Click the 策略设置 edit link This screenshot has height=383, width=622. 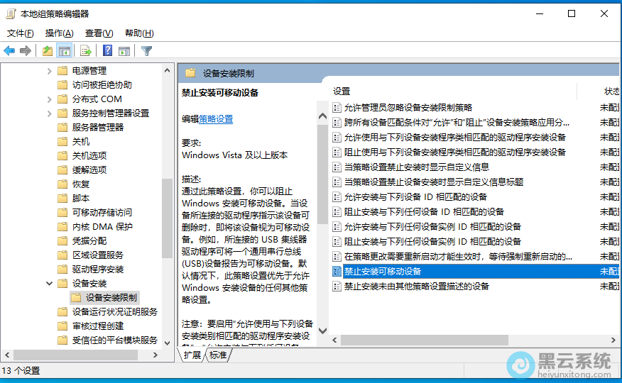[x=216, y=119]
